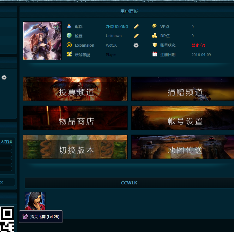Screen dimensions: 234x232
Task: Click the ZHOUOLONG nickname text
Action: [x=117, y=27]
